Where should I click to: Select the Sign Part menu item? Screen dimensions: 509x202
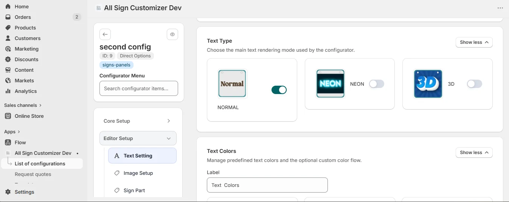tap(142, 190)
